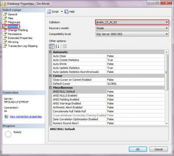The image size is (174, 156).
Task: Click the Extended Properties page icon
Action: coord(5,38)
